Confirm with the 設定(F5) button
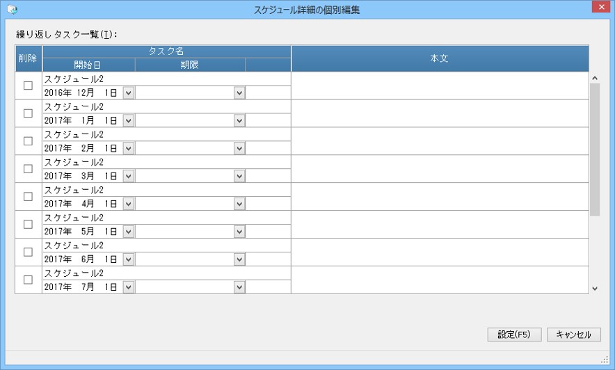Image resolution: width=615 pixels, height=370 pixels. tap(514, 335)
